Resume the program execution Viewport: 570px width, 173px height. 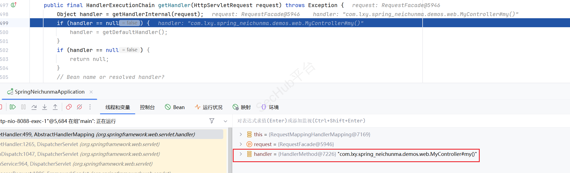pyautogui.click(x=13, y=107)
